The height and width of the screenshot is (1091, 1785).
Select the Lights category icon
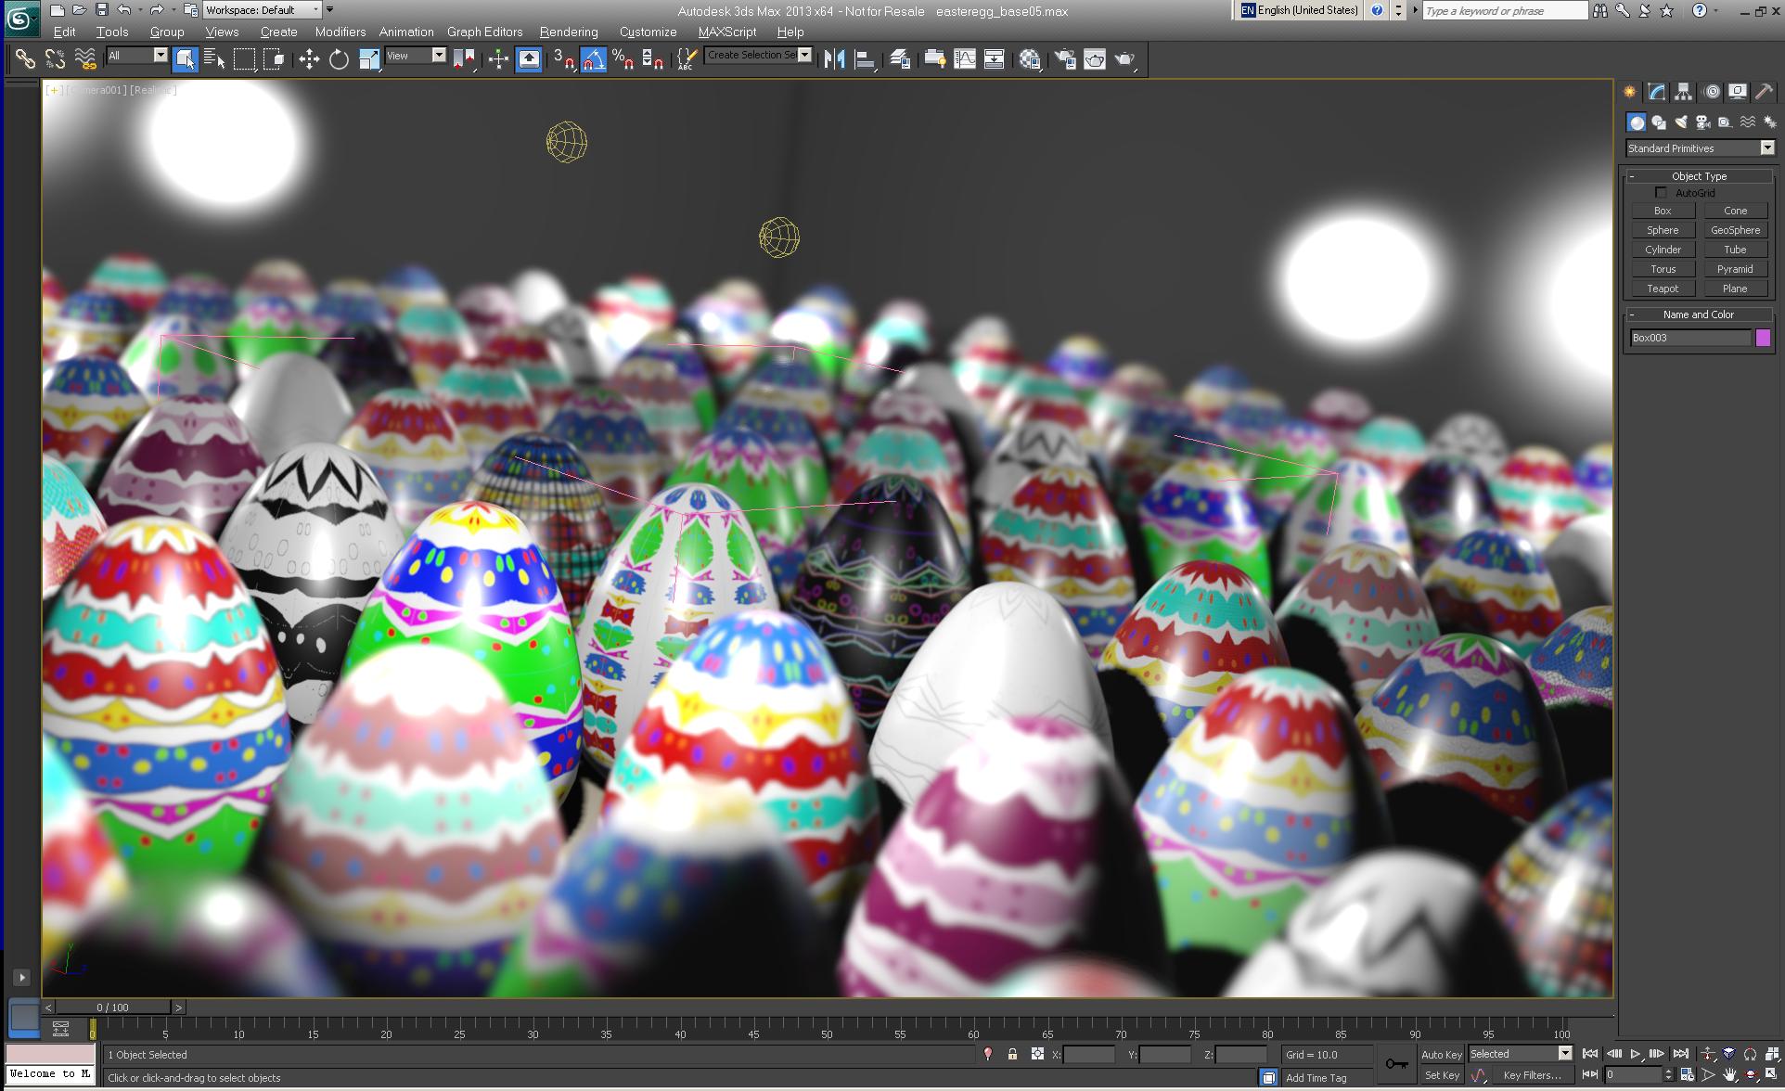click(1680, 122)
